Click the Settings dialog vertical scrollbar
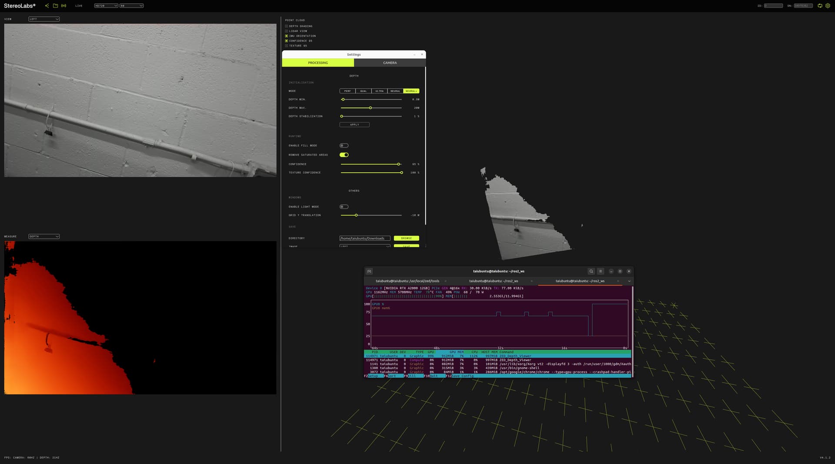The image size is (835, 464). click(x=425, y=146)
